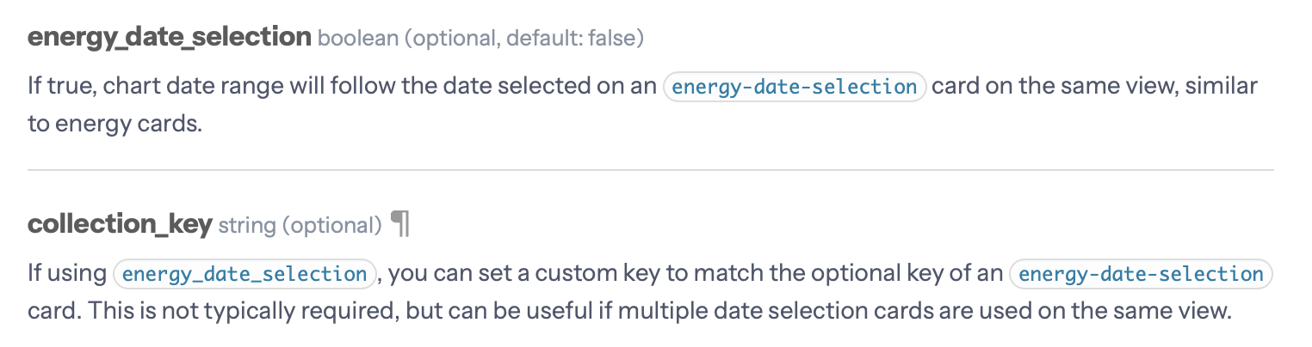Click the energy-date-selection code chip under collection_key
Image resolution: width=1312 pixels, height=347 pixels.
(1141, 274)
